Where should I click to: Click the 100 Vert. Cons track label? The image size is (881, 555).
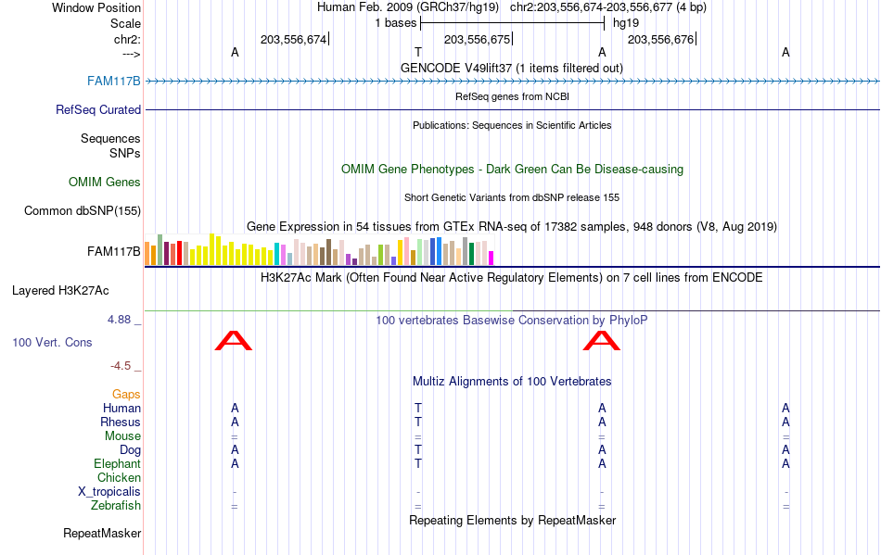point(52,342)
